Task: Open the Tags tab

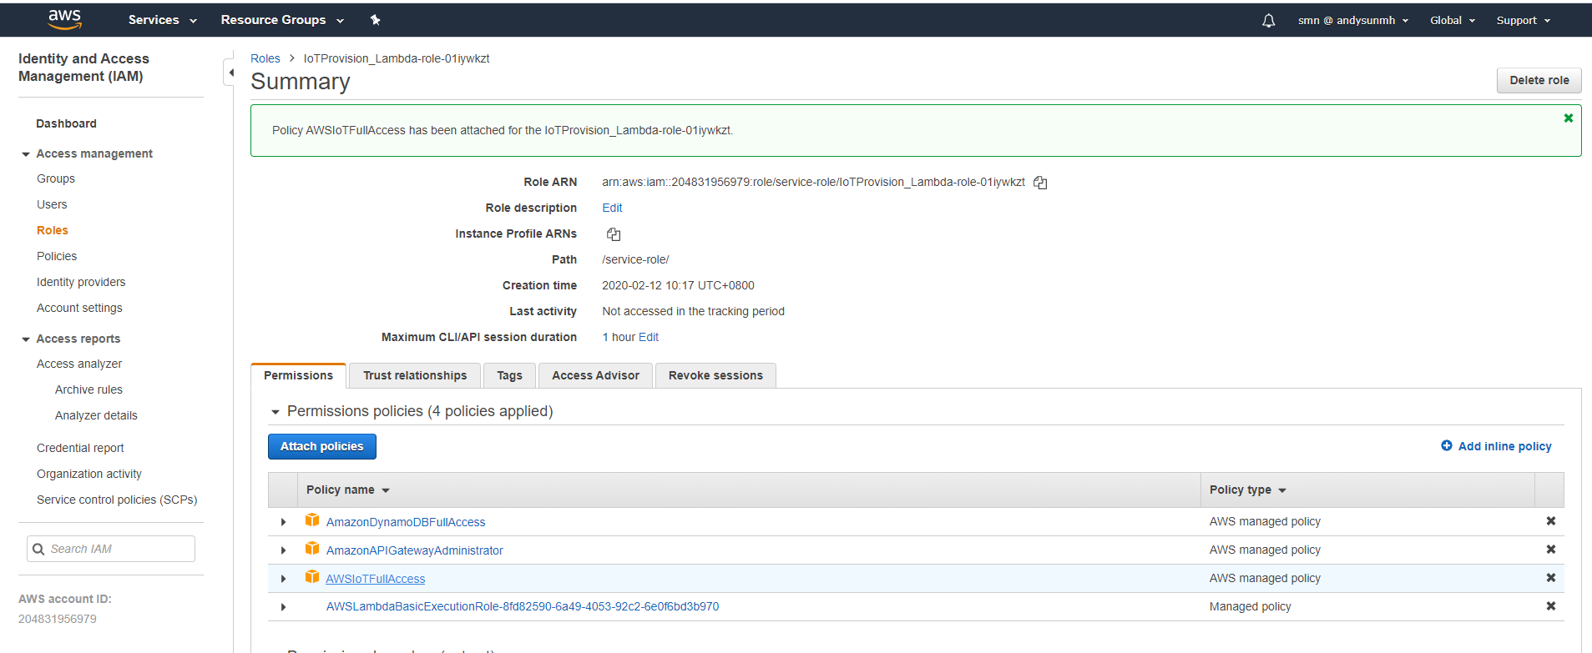Action: (509, 375)
